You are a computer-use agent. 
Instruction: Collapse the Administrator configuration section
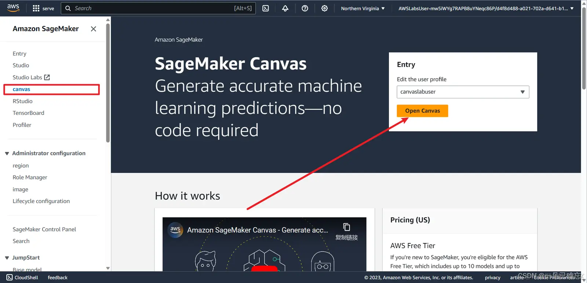(x=7, y=153)
